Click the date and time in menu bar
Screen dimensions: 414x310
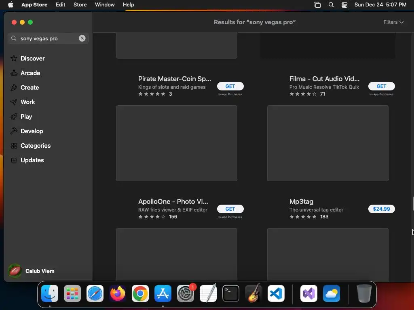[380, 4]
